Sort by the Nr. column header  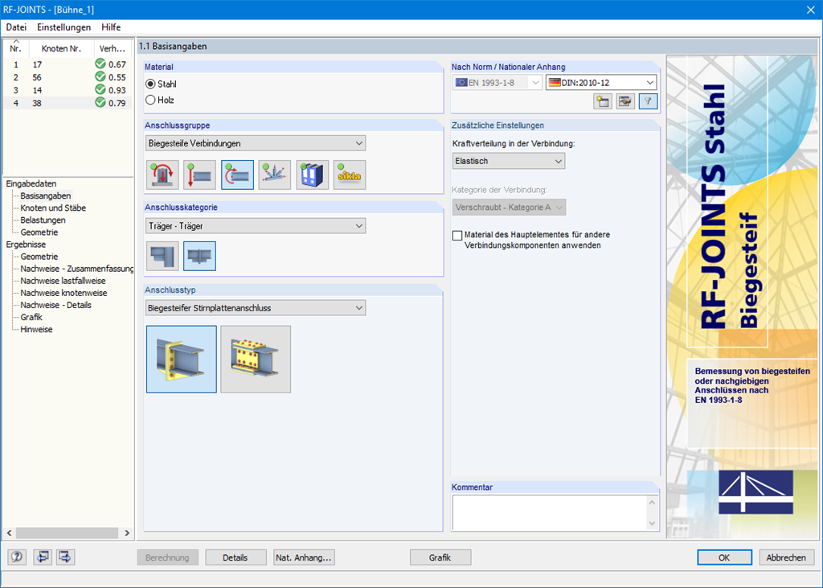16,48
